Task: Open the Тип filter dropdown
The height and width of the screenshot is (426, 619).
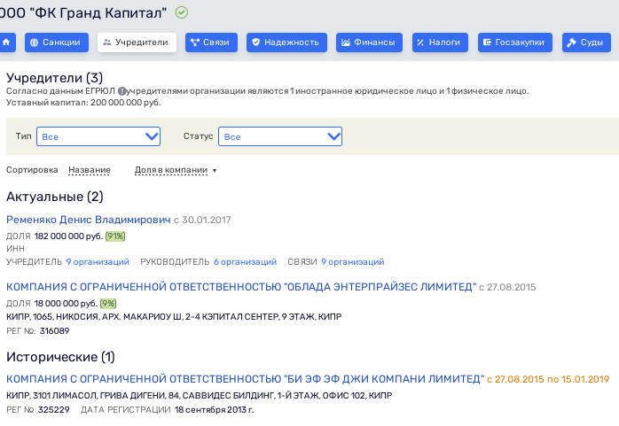Action: pos(98,136)
